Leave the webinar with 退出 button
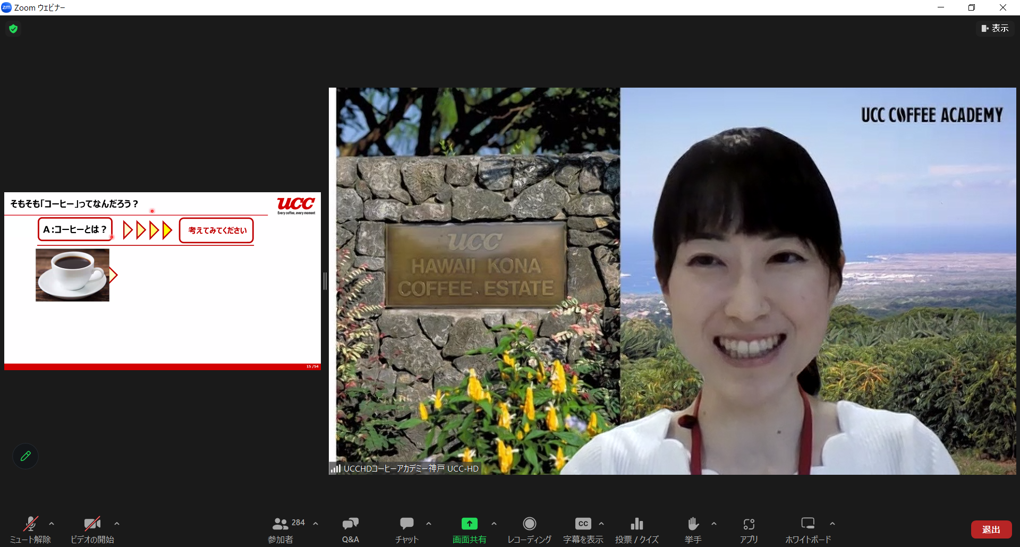Screen dimensions: 1020x547 pyautogui.click(x=991, y=529)
